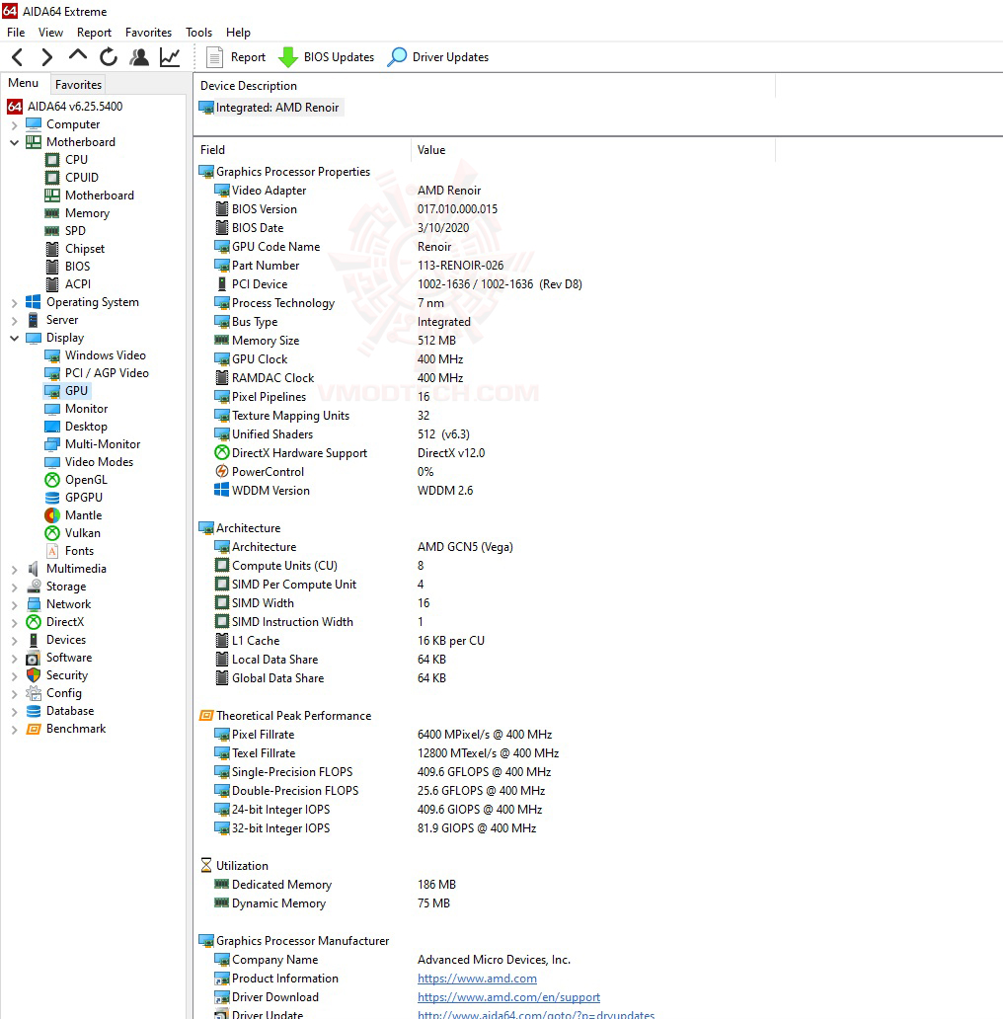Open the OpenGL item icon
The height and width of the screenshot is (1019, 1003).
(x=52, y=480)
